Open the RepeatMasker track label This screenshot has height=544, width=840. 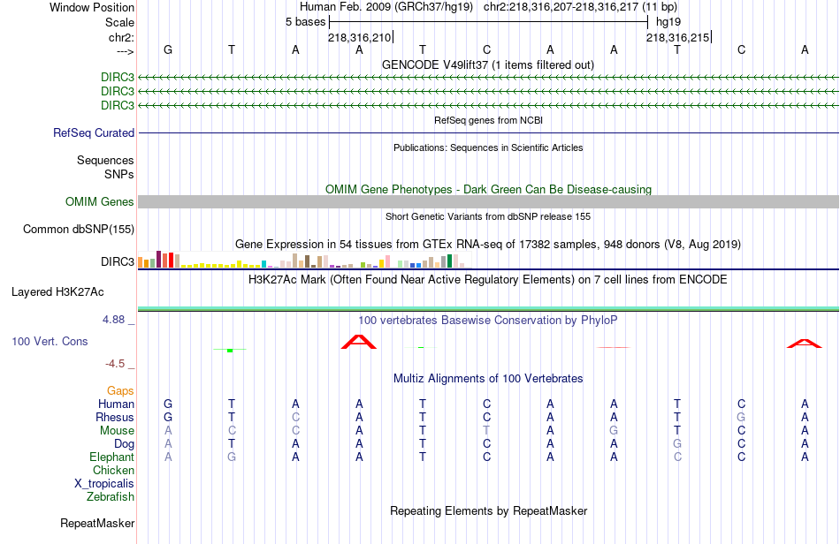point(97,523)
